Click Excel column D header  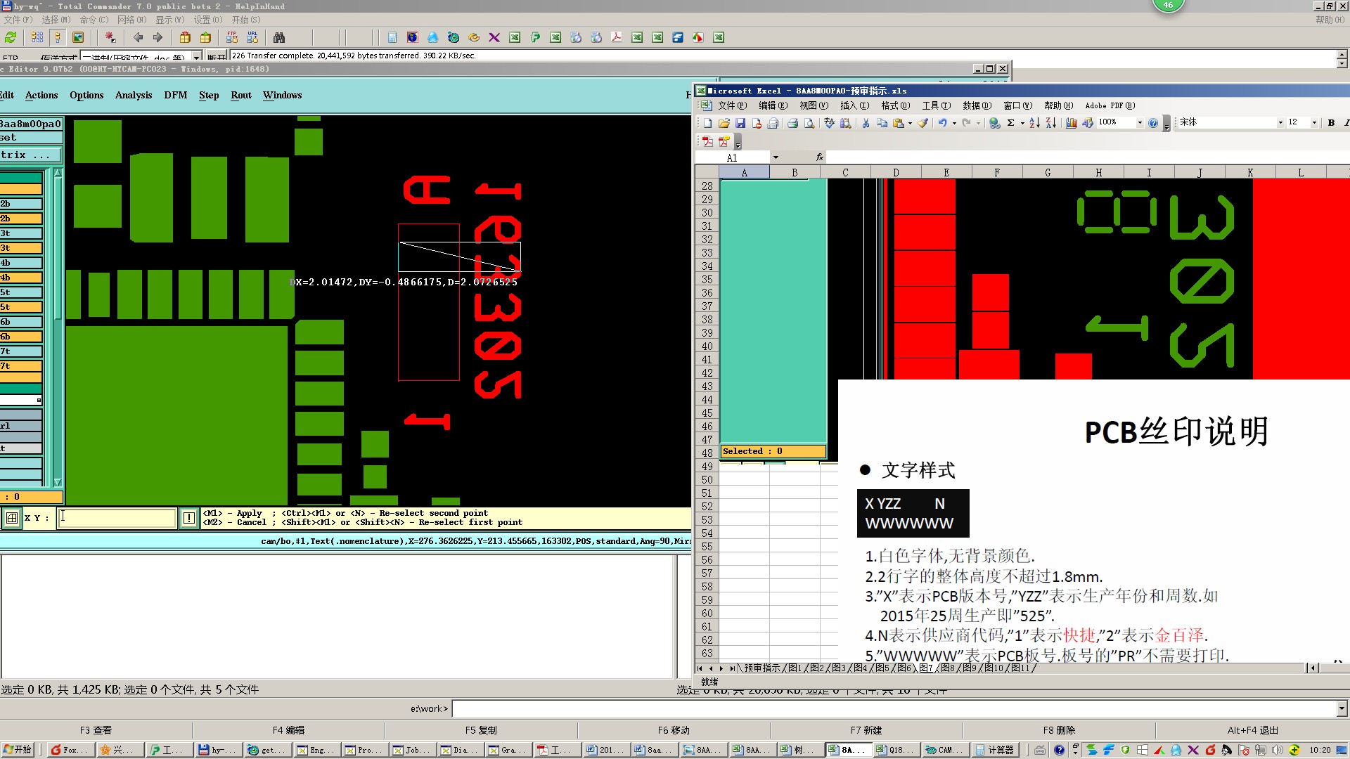tap(896, 172)
